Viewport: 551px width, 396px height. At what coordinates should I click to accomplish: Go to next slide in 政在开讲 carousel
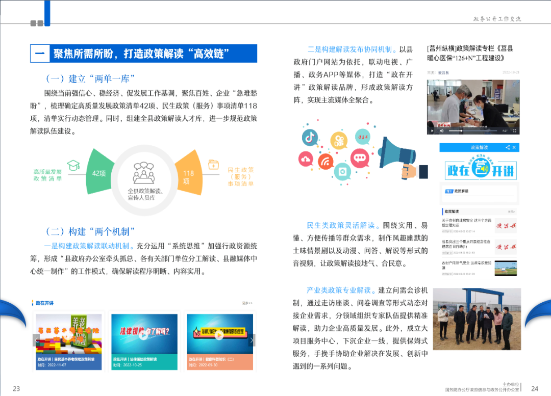point(251,340)
